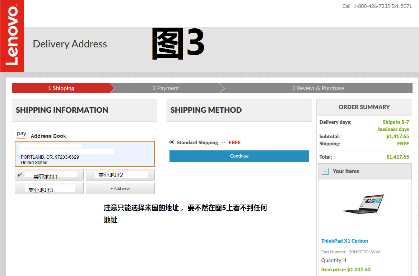Click the Order Summary header
Screen dimensions: 419x276
pos(364,107)
